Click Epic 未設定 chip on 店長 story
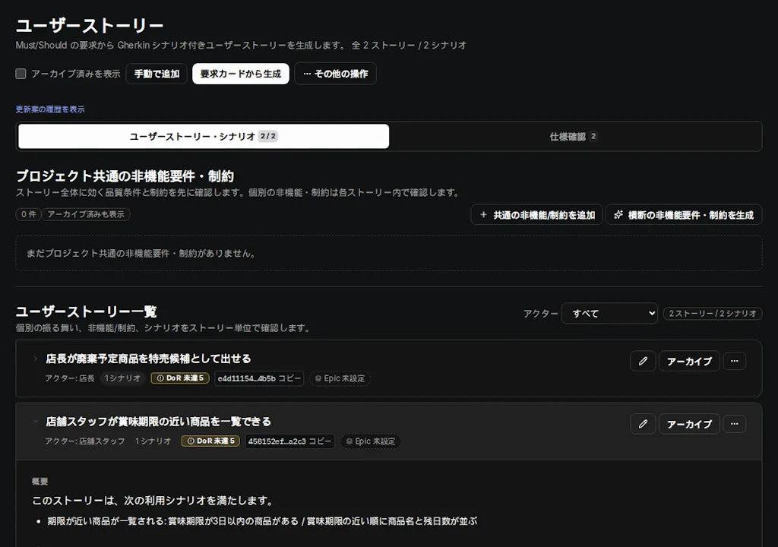 tap(340, 378)
